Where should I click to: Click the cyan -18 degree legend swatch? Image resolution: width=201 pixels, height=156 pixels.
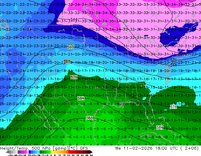point(38,152)
